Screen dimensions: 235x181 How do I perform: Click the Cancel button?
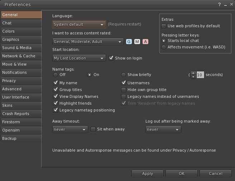pyautogui.click(x=215, y=173)
